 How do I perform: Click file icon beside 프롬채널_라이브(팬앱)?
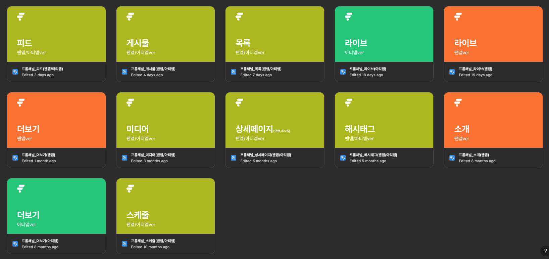[x=452, y=72]
